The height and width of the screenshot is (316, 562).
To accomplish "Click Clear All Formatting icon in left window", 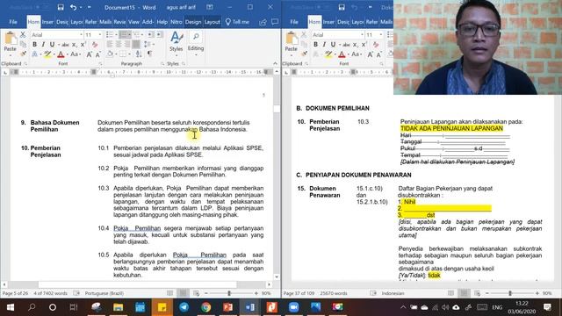I will [x=95, y=45].
